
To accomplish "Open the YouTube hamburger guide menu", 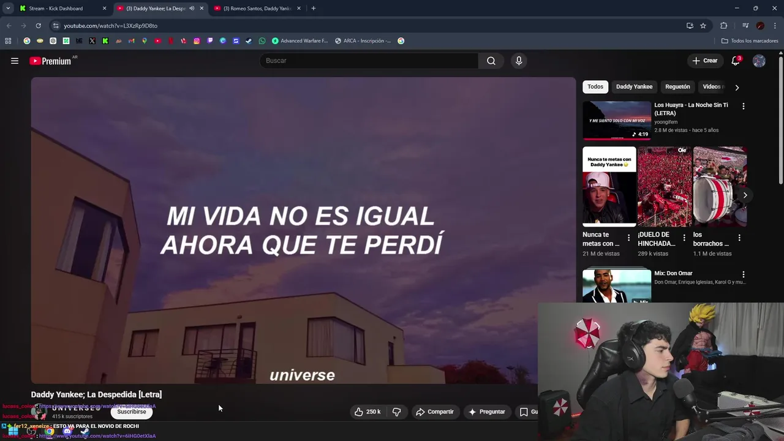I will (x=15, y=61).
